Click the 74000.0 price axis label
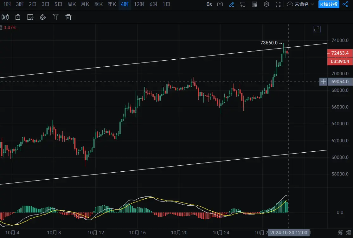The image size is (353, 238). [x=340, y=40]
